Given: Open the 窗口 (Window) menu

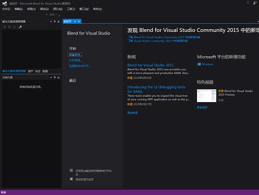Looking at the screenshot, I should click(x=84, y=9).
